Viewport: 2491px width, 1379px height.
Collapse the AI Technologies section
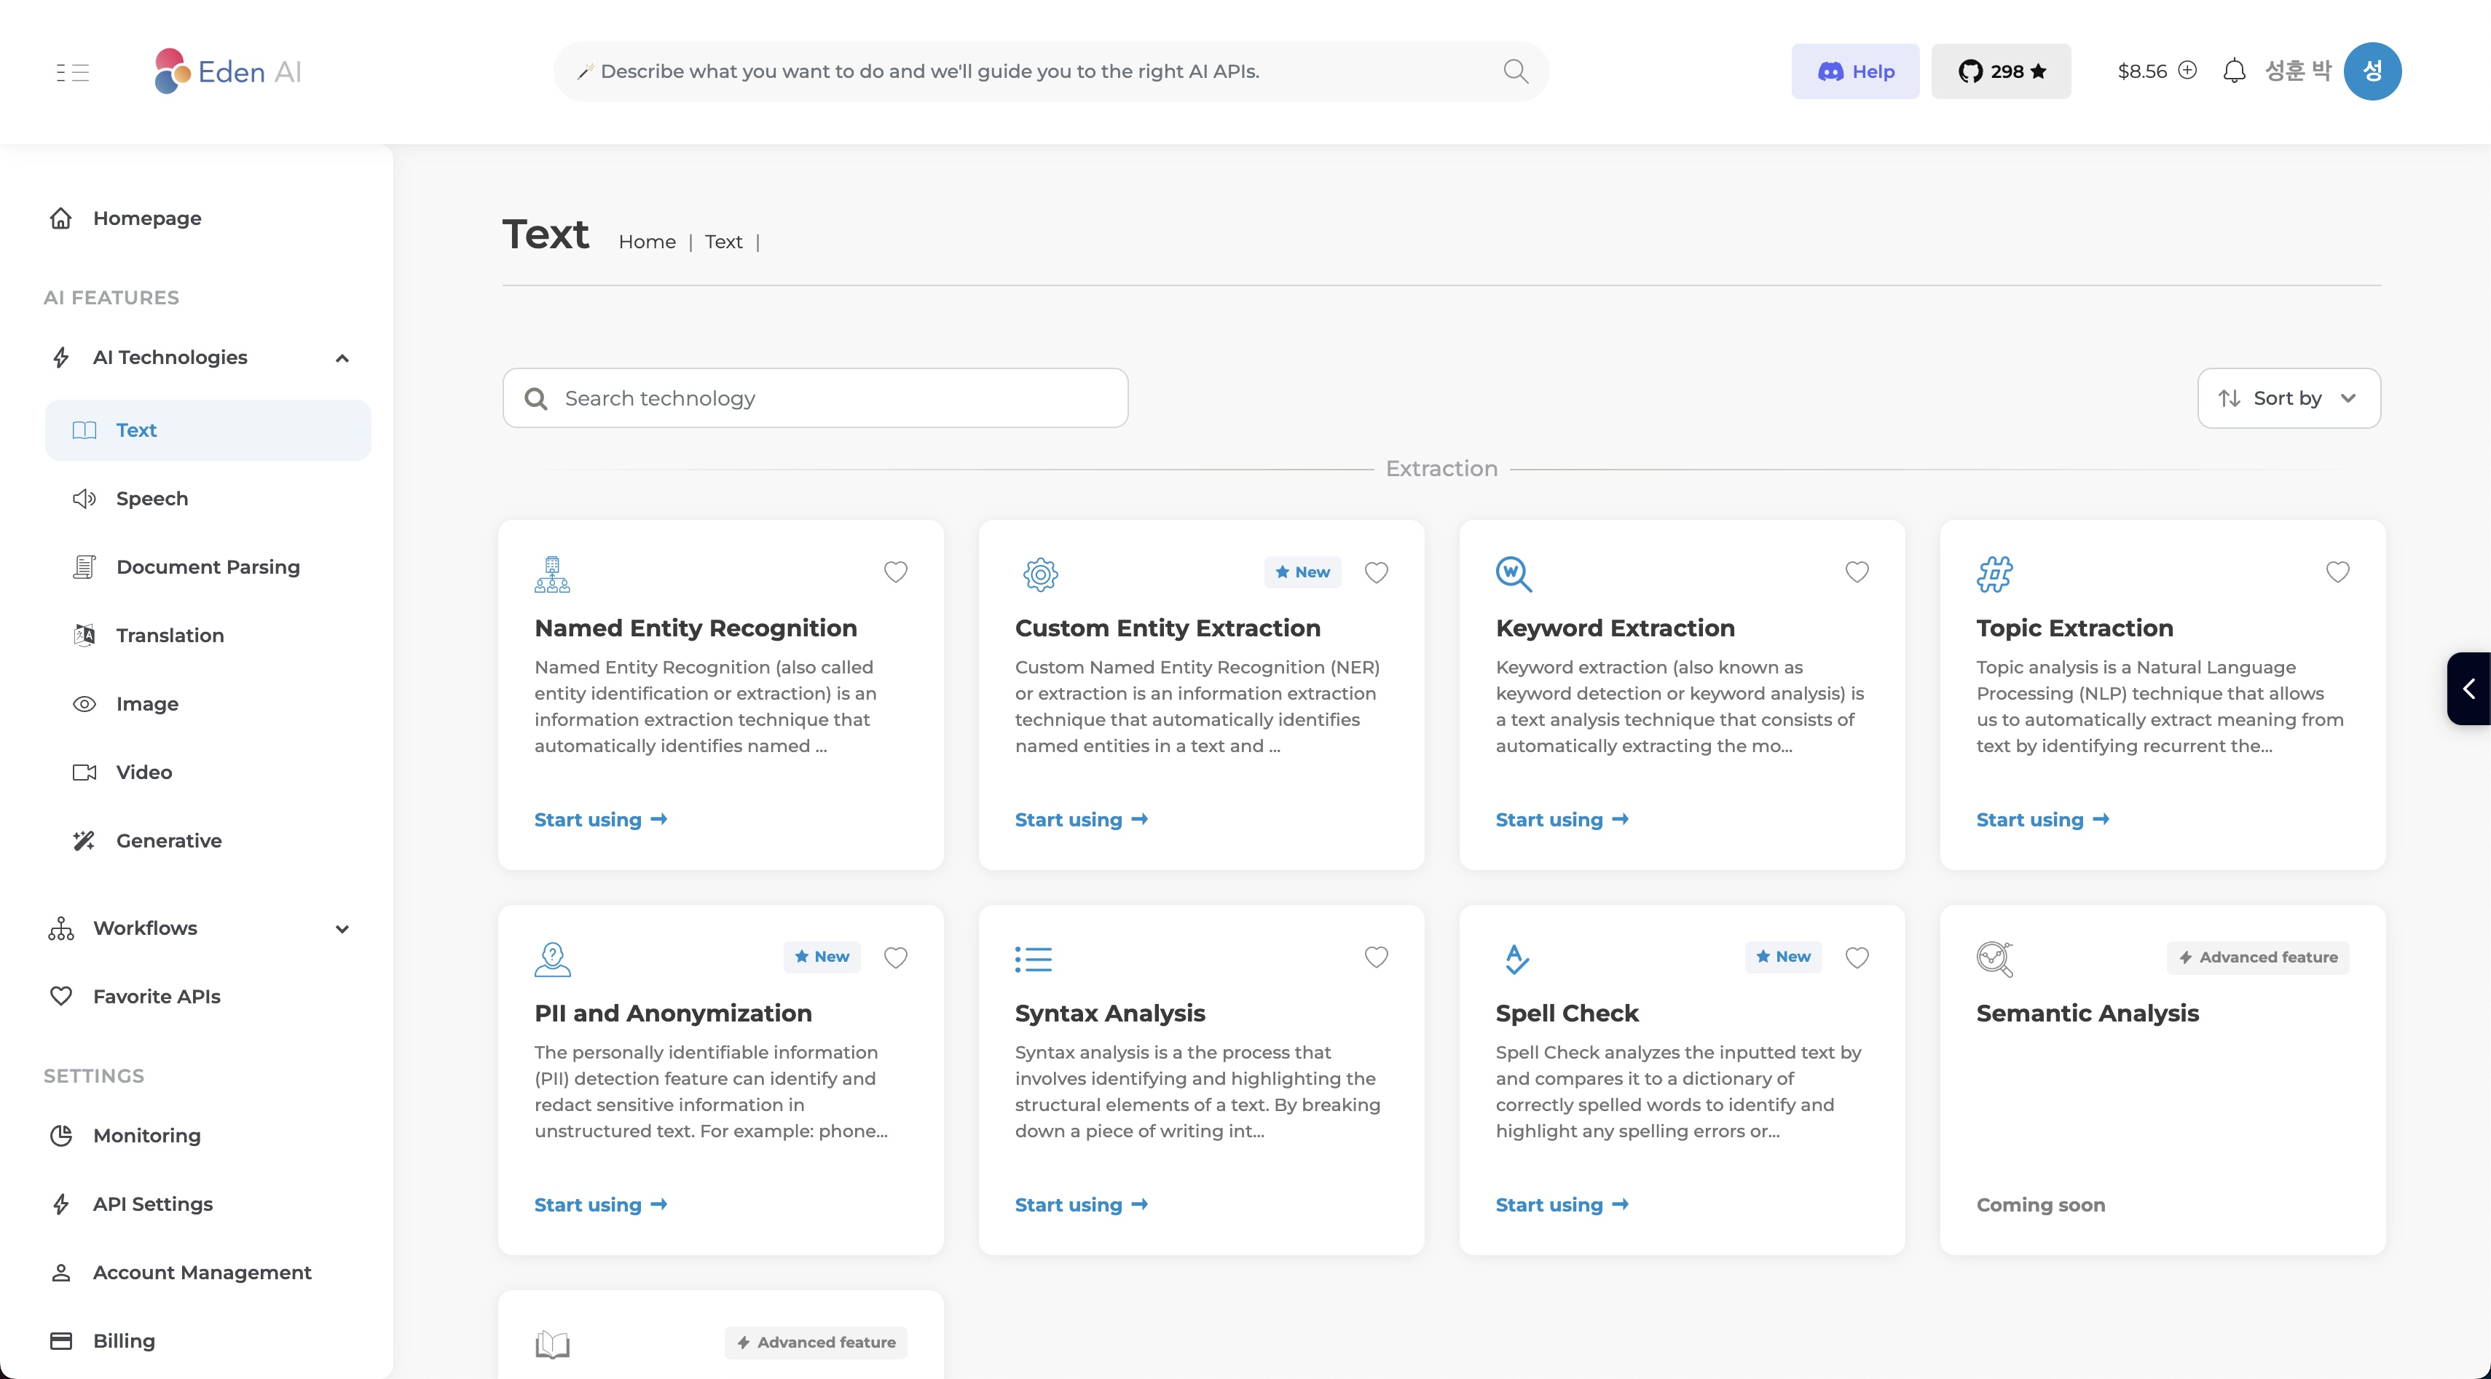pos(342,357)
